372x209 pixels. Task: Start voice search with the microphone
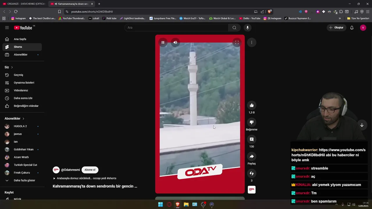click(x=248, y=28)
